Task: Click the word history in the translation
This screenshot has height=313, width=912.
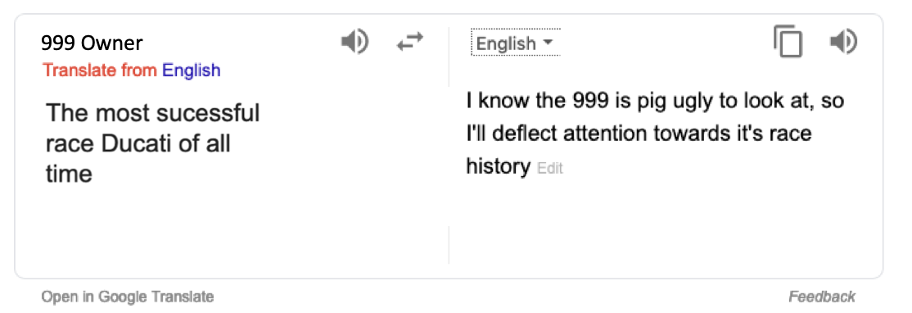Action: point(499,167)
